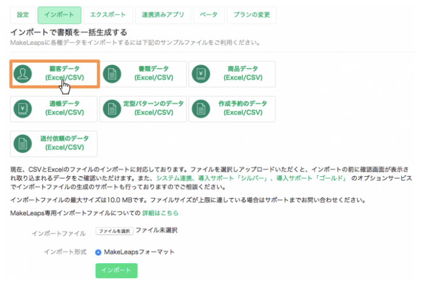Open the 連携済みアプリ tab
The height and width of the screenshot is (285, 423).
[x=163, y=15]
